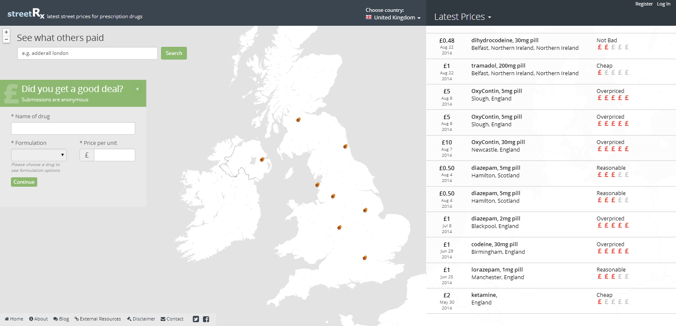Open the Formulation select box
Image resolution: width=676 pixels, height=326 pixels.
tap(39, 155)
